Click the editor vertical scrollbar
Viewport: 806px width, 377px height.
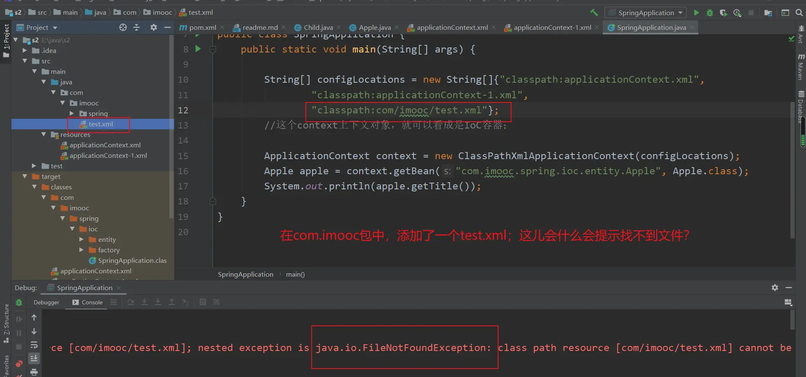pyautogui.click(x=792, y=168)
